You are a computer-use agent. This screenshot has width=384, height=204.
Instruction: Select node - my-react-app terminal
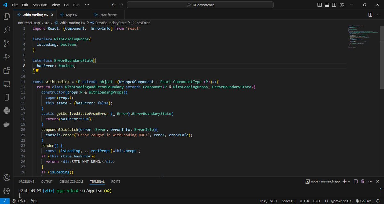pos(323,181)
